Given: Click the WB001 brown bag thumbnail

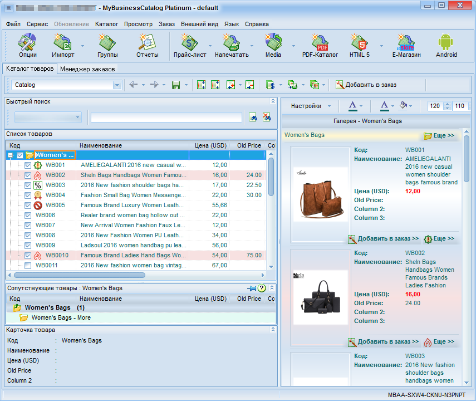Looking at the screenshot, I should [321, 194].
